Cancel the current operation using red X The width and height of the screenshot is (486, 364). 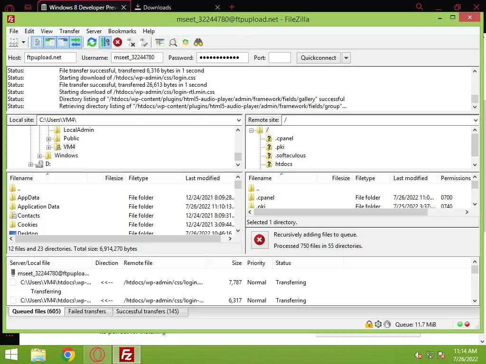tap(118, 42)
